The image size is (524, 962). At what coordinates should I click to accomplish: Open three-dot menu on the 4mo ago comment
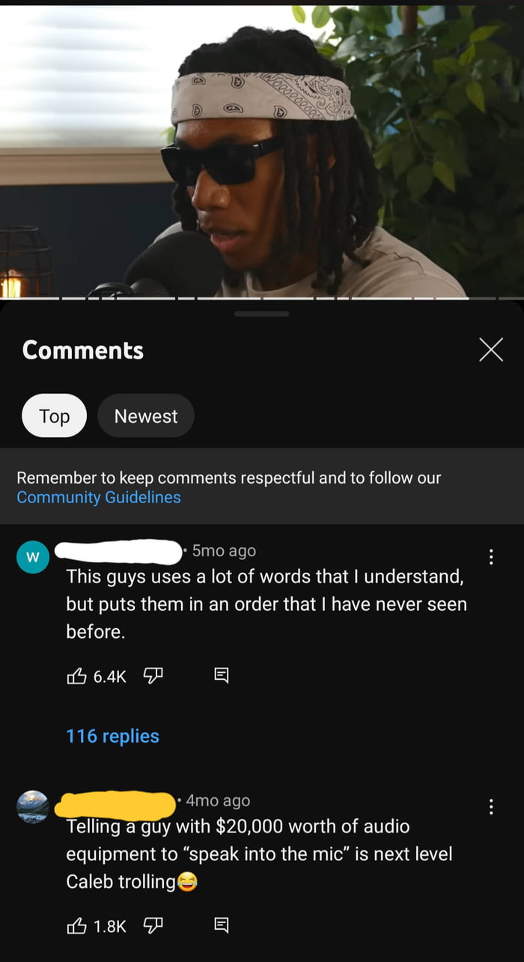[x=491, y=806]
